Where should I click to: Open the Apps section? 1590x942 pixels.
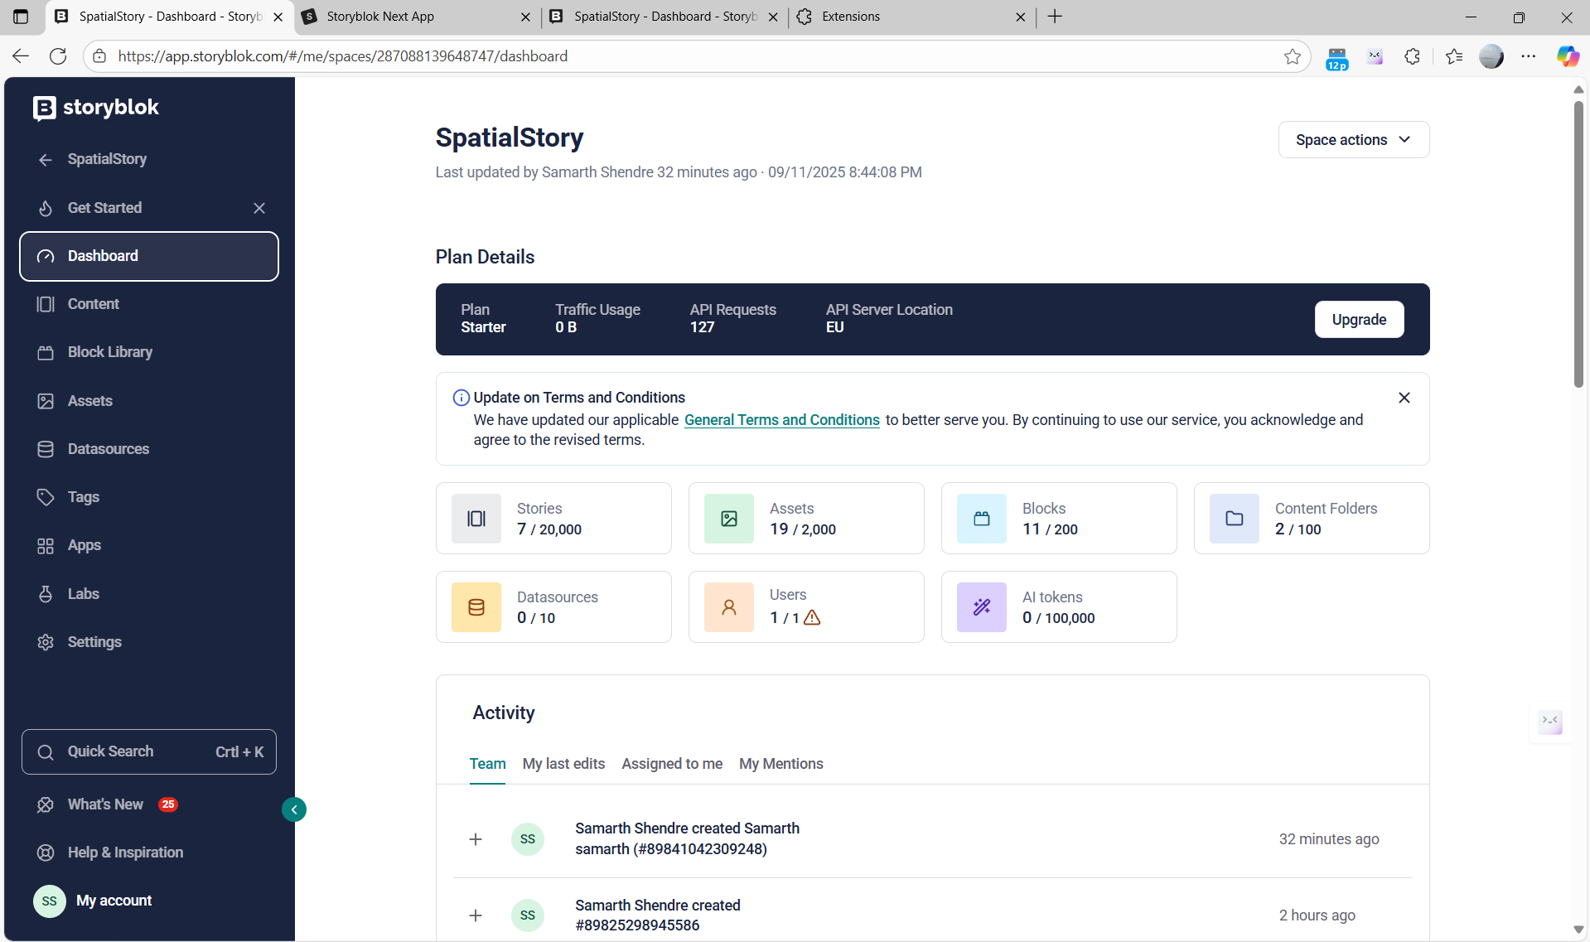click(149, 545)
